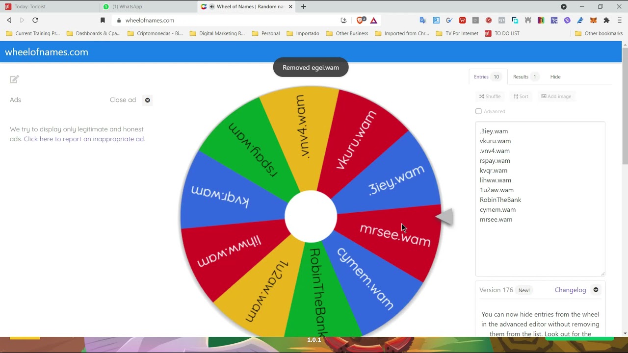
Task: Click the New! badge beside Version 176
Action: coord(524,290)
